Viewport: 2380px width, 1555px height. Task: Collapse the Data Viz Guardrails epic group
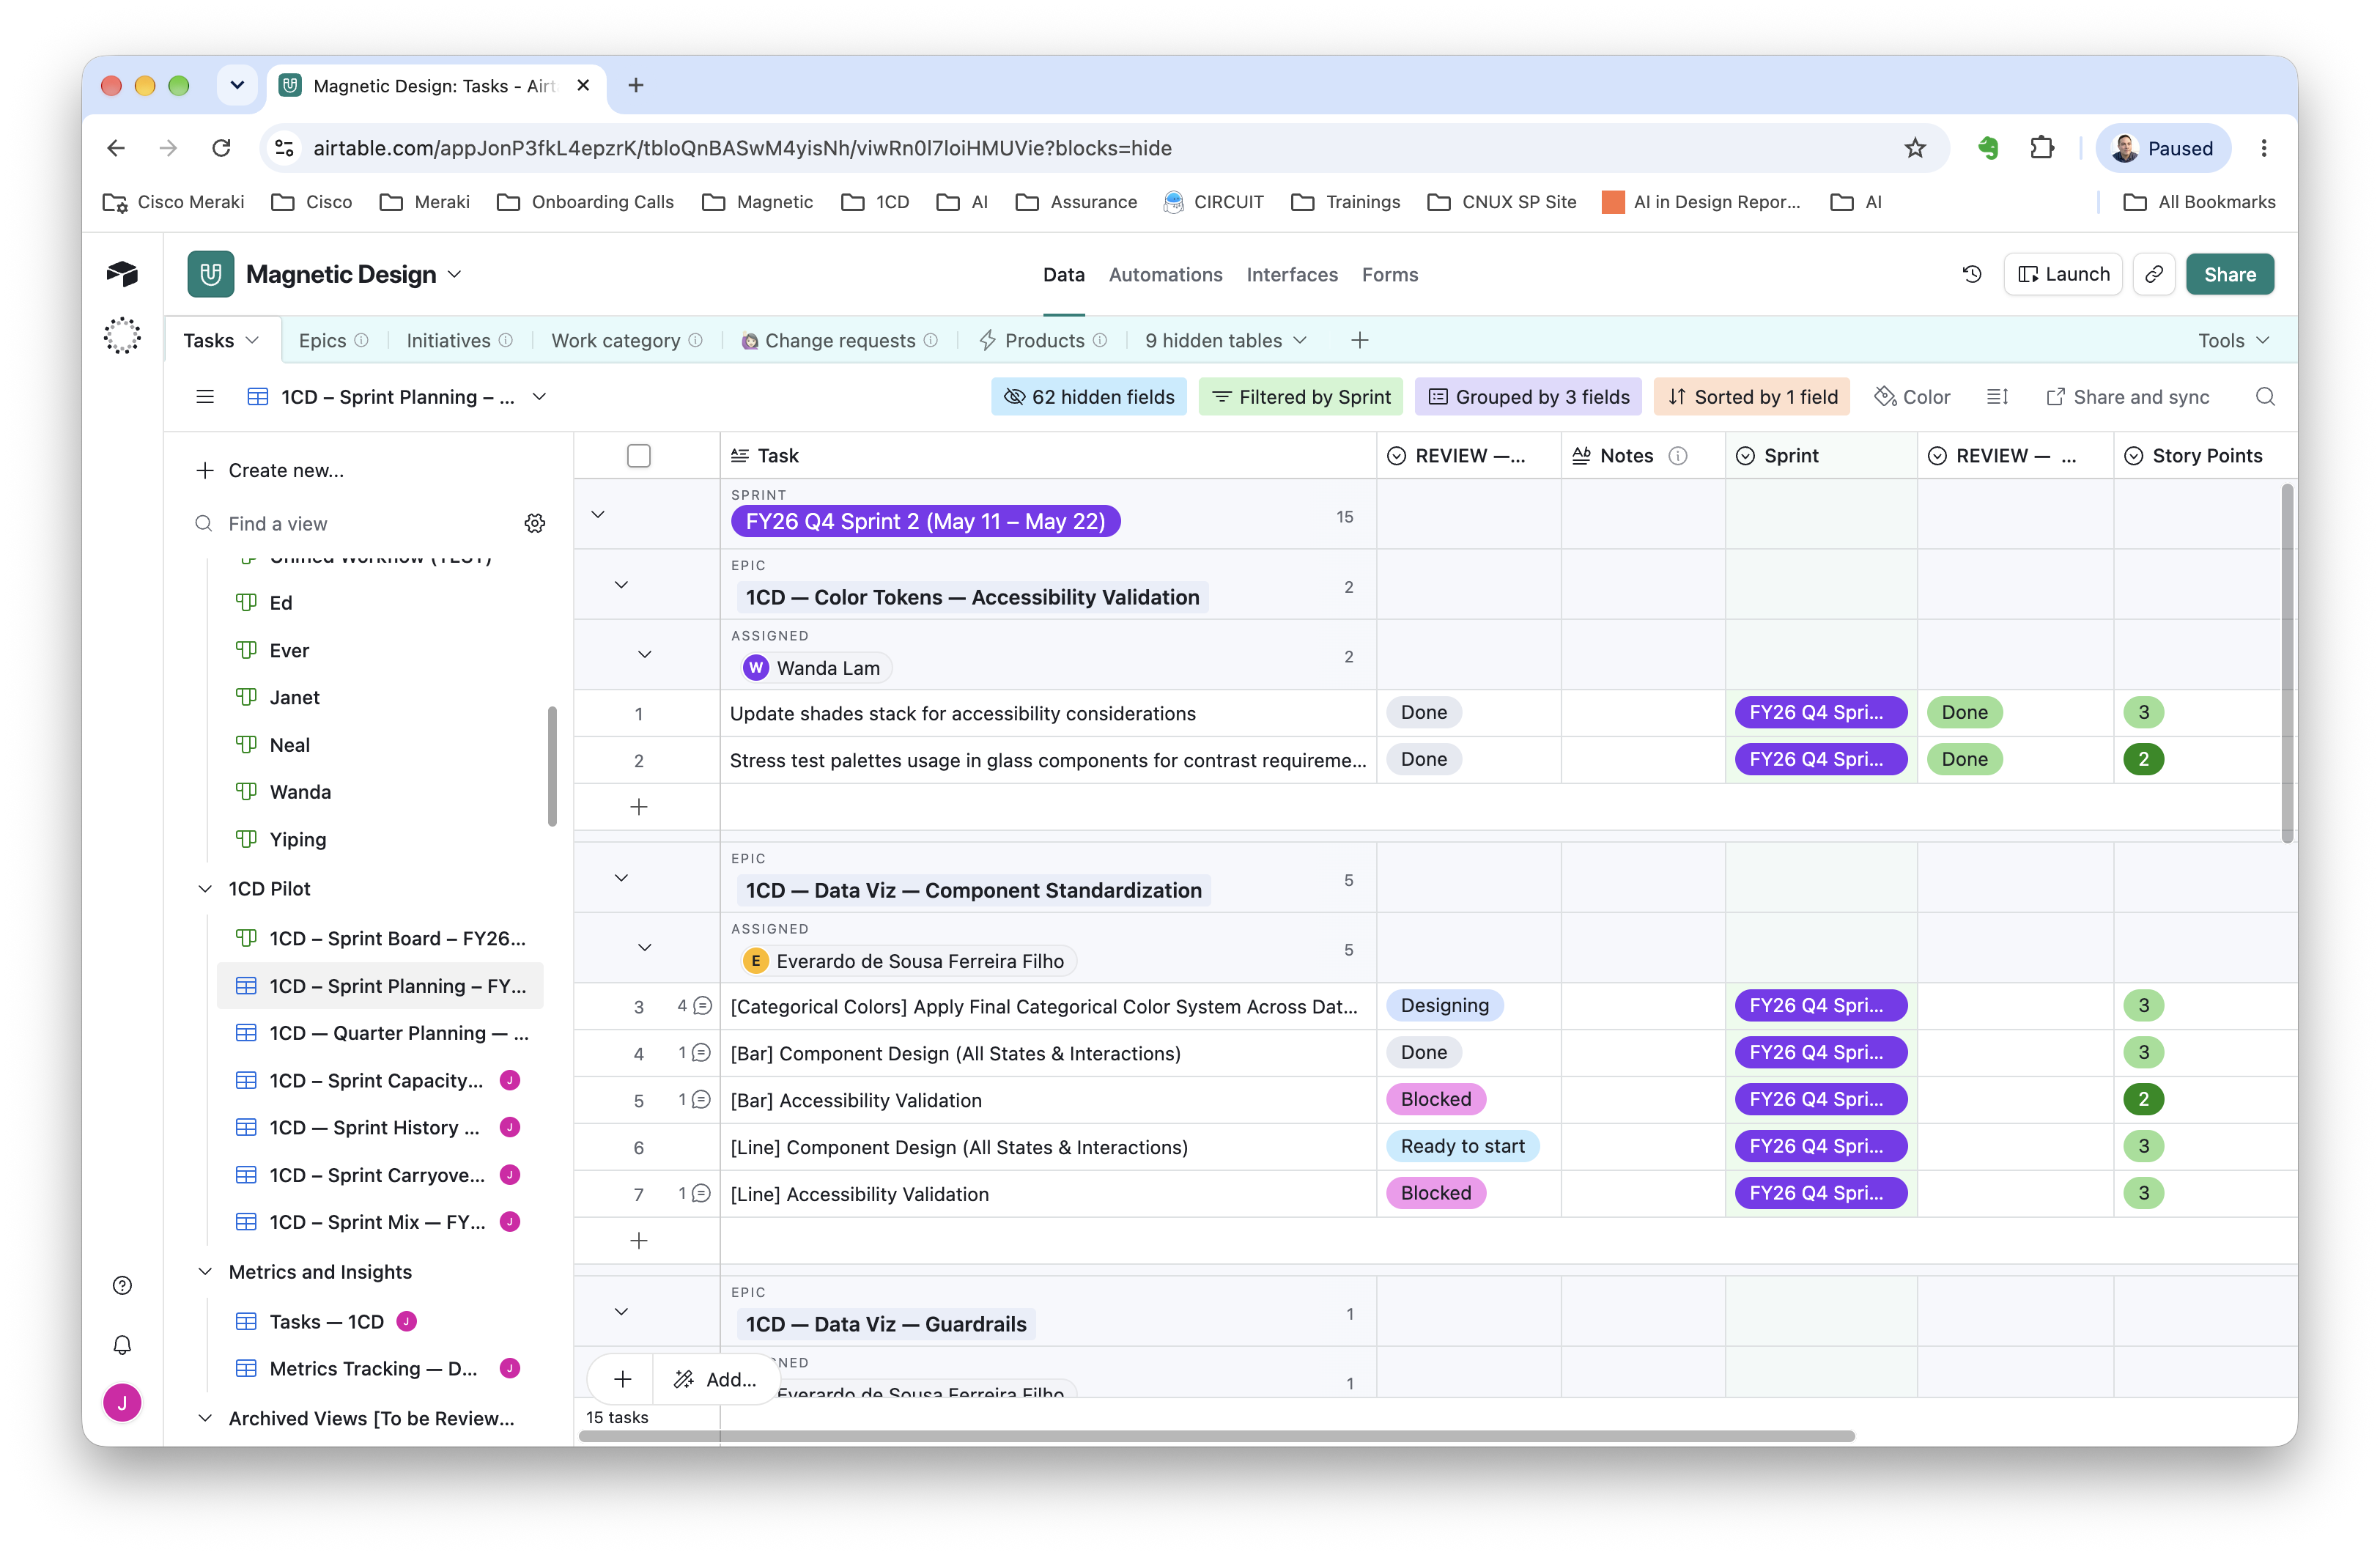[621, 1311]
